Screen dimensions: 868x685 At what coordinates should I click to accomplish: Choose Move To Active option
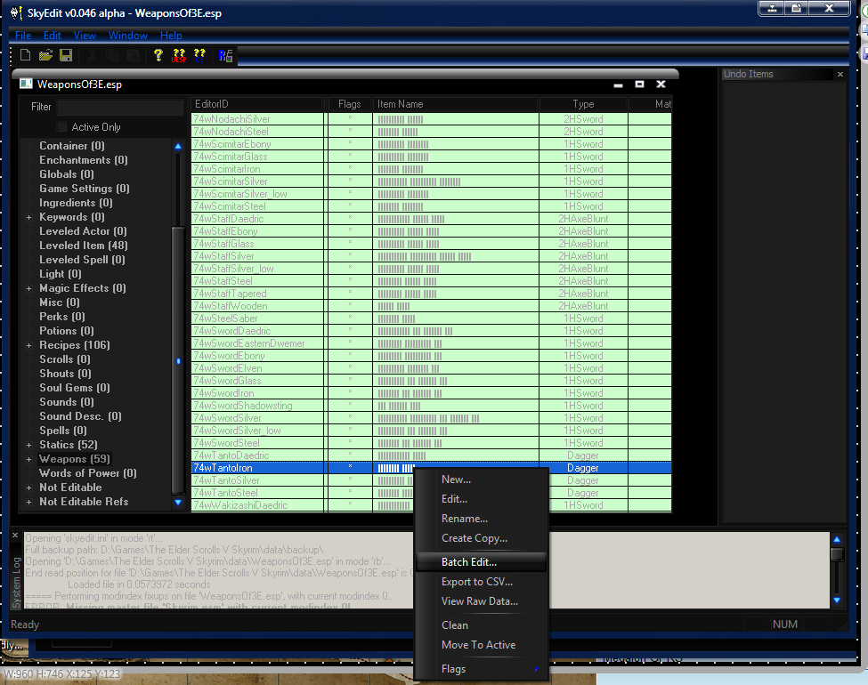pos(481,645)
